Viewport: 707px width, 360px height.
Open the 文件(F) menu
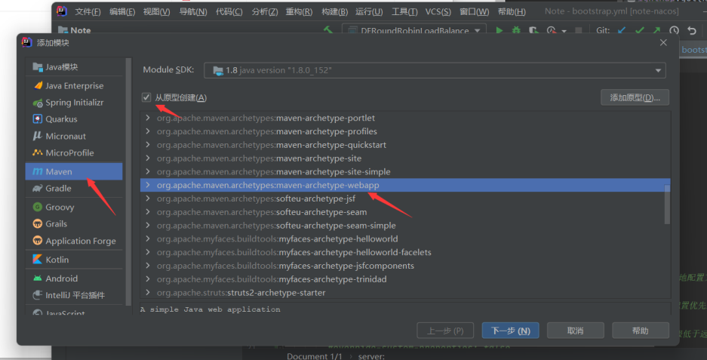(88, 12)
